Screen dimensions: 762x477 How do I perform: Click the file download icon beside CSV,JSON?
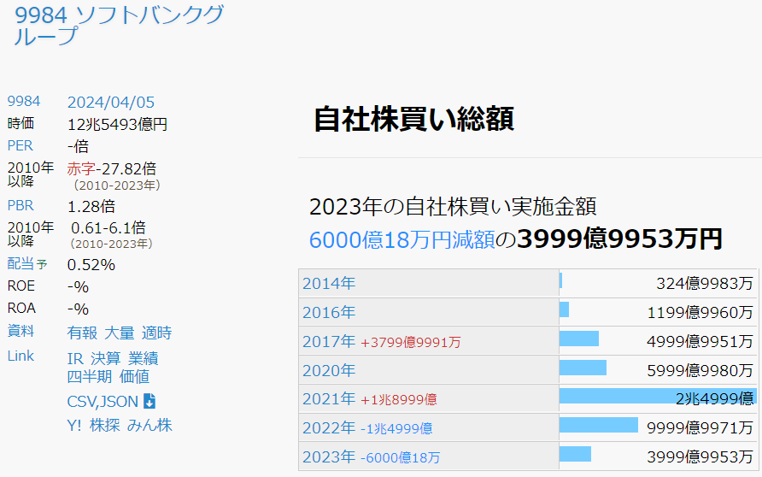(149, 401)
